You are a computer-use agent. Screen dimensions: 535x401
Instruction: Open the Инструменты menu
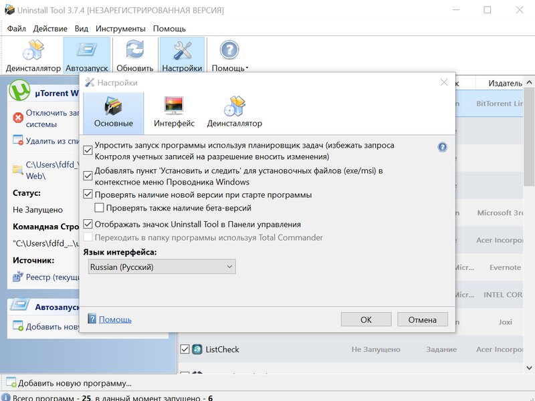pos(120,29)
